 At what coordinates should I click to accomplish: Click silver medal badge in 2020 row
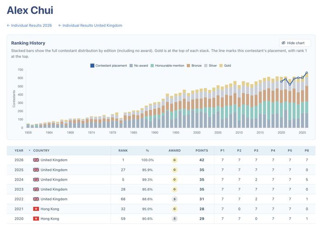click(174, 219)
